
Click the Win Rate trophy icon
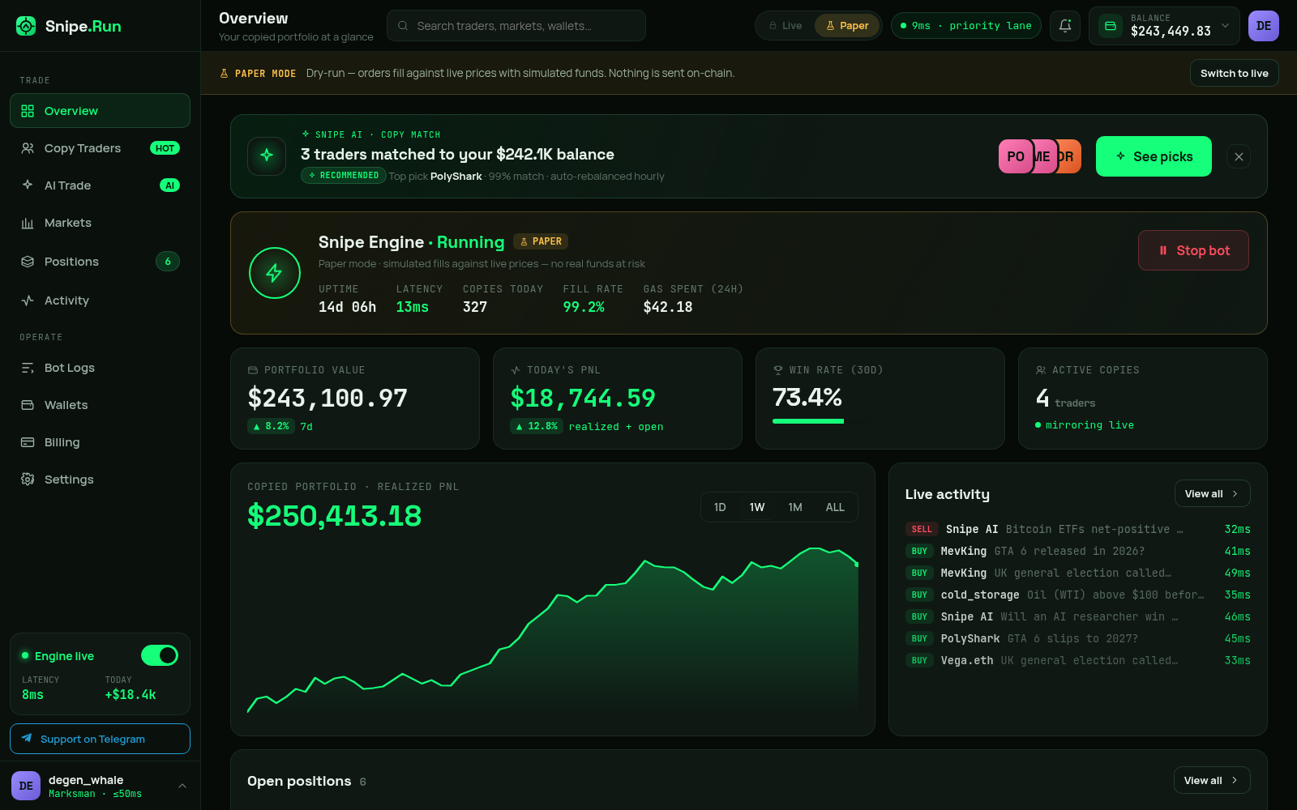pos(777,370)
